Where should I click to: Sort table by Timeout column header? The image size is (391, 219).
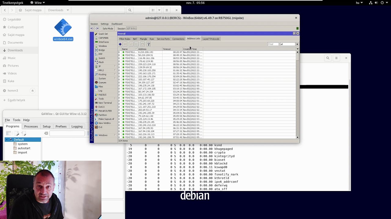172,49
